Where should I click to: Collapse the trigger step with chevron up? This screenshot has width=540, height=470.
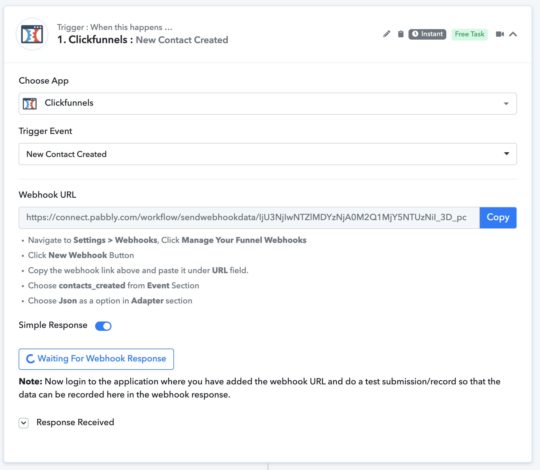[x=513, y=34]
